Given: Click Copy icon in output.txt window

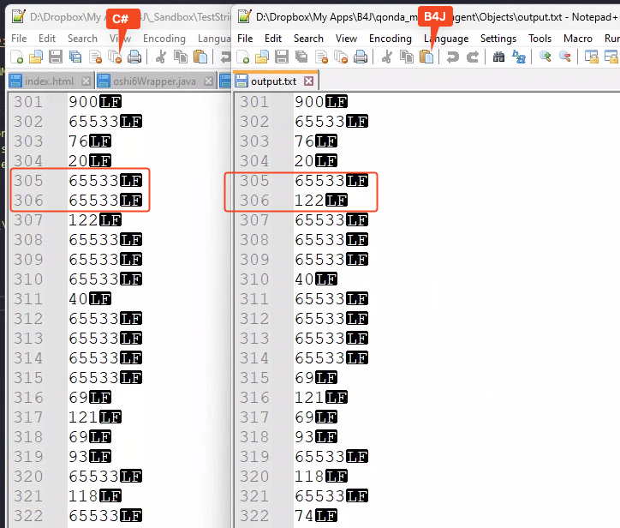Looking at the screenshot, I should click(407, 57).
